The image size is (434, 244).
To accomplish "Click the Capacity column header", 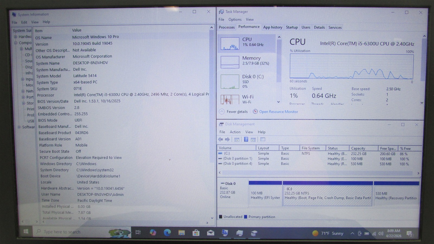I will [x=363, y=148].
